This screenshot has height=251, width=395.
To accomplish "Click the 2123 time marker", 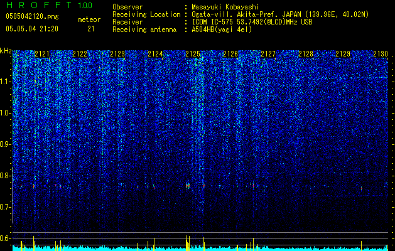I will click(117, 54).
